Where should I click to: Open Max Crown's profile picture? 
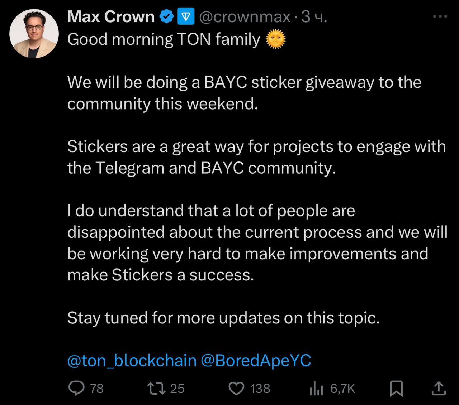34,34
